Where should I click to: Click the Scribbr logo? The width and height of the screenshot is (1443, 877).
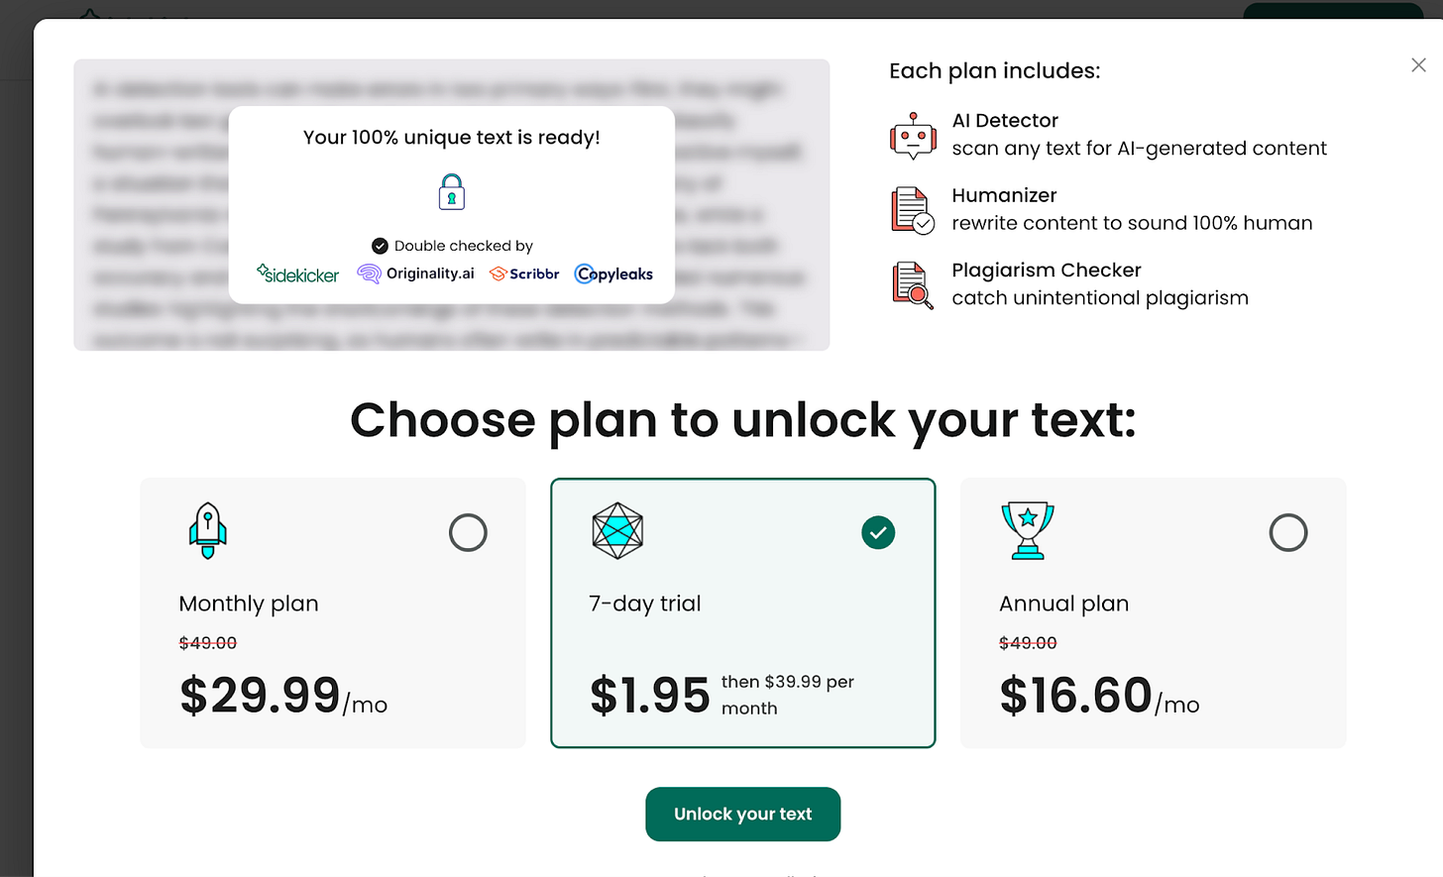523,274
